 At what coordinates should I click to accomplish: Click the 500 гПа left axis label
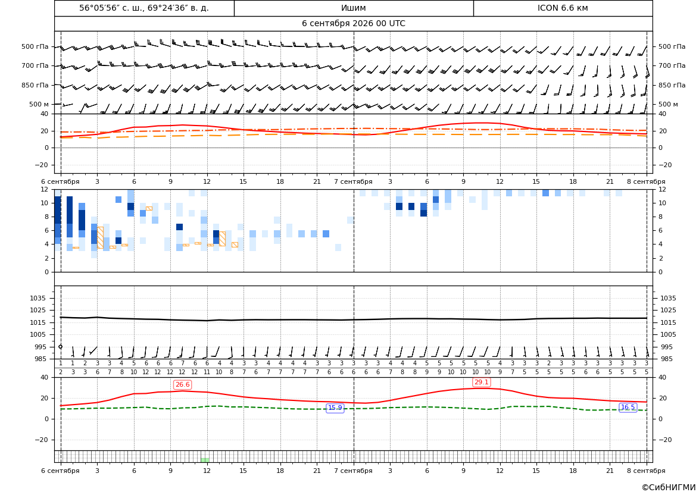(x=35, y=46)
